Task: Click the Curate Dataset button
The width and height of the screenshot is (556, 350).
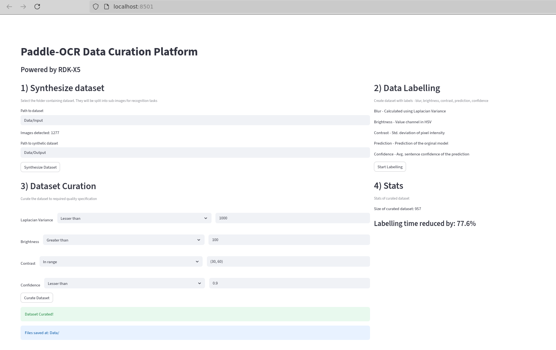Action: pos(37,298)
